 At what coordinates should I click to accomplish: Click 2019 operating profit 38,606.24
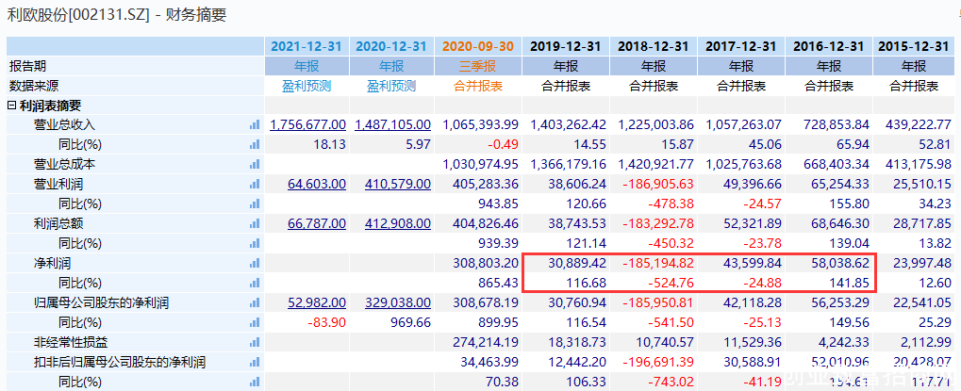[x=576, y=184]
